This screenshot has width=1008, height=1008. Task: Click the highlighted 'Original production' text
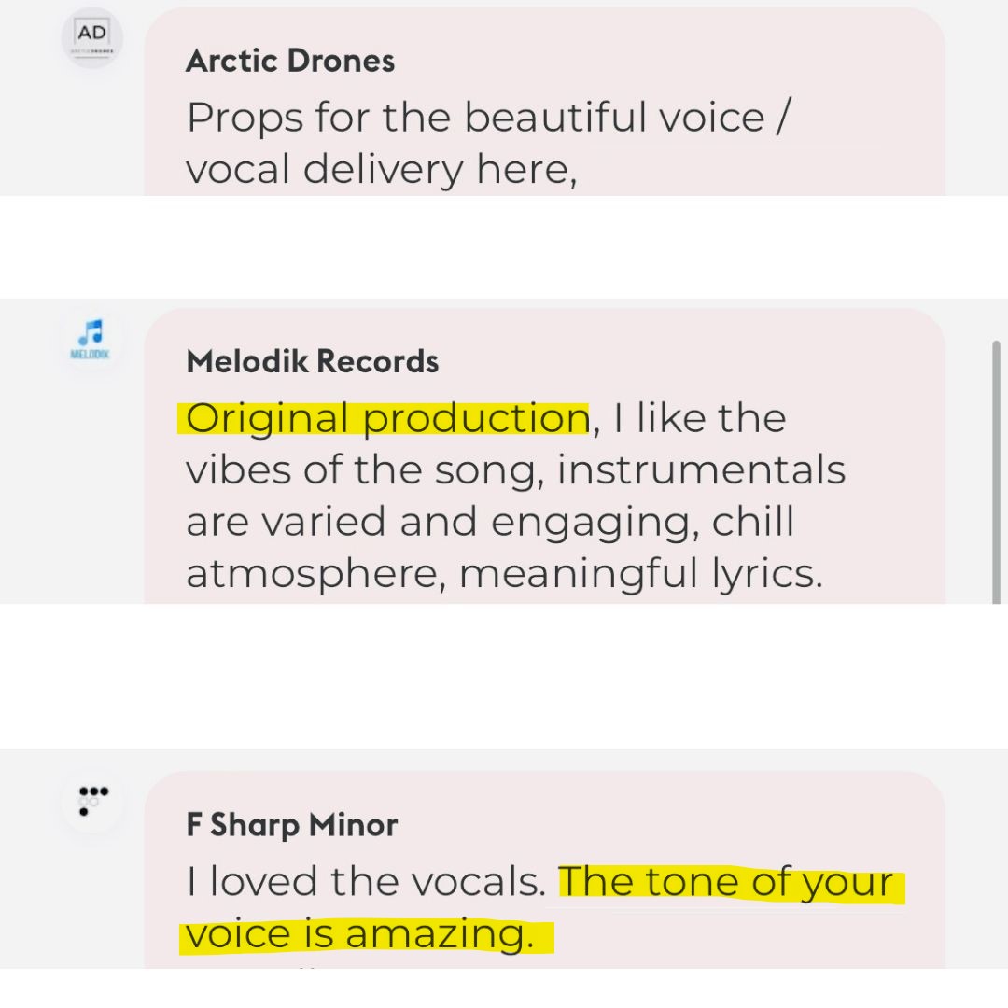coord(387,418)
